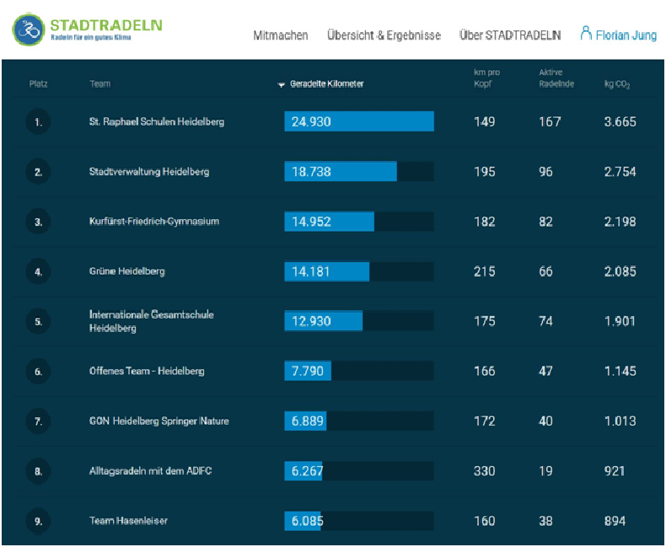
Task: Click the 14.952 kilometer progress bar
Action: tap(359, 222)
